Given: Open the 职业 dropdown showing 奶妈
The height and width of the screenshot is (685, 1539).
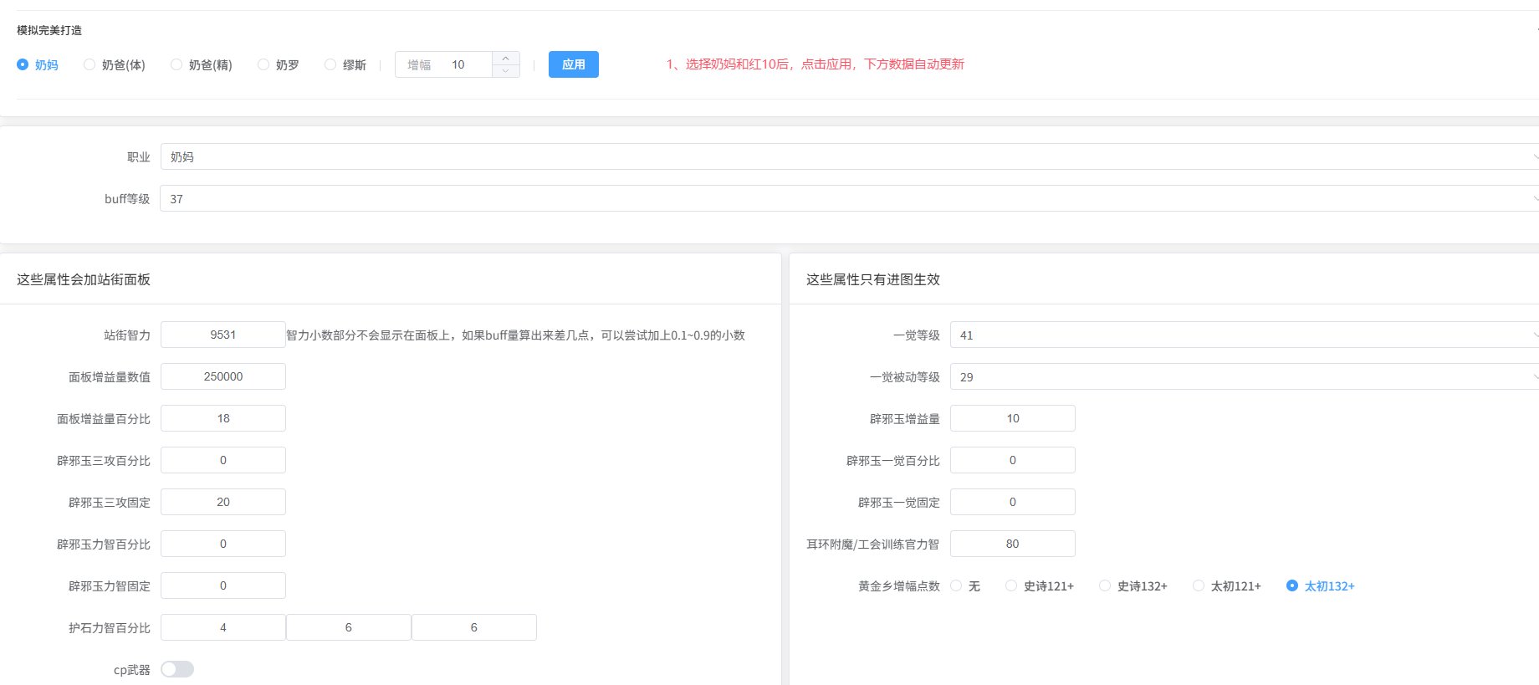Looking at the screenshot, I should click(x=850, y=156).
